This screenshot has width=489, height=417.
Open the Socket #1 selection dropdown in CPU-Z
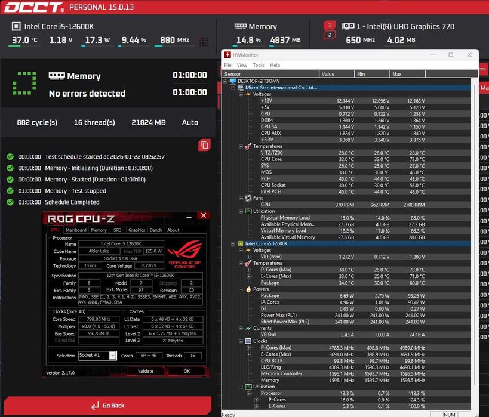click(x=113, y=356)
